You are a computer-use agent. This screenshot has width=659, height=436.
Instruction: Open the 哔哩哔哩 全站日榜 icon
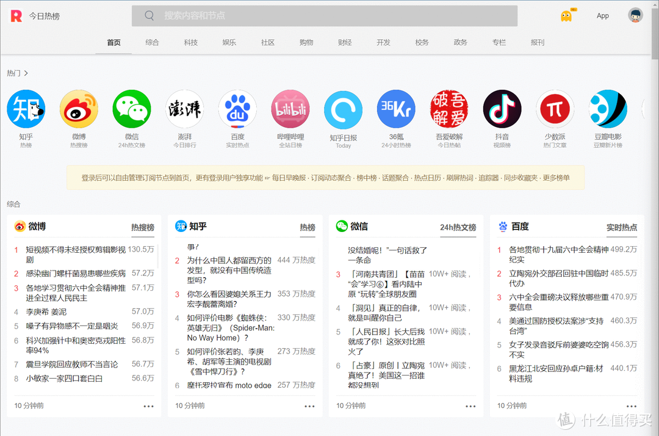pyautogui.click(x=290, y=109)
